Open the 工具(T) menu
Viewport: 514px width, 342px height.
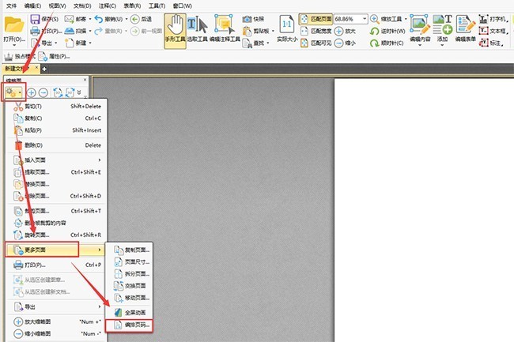pos(157,6)
